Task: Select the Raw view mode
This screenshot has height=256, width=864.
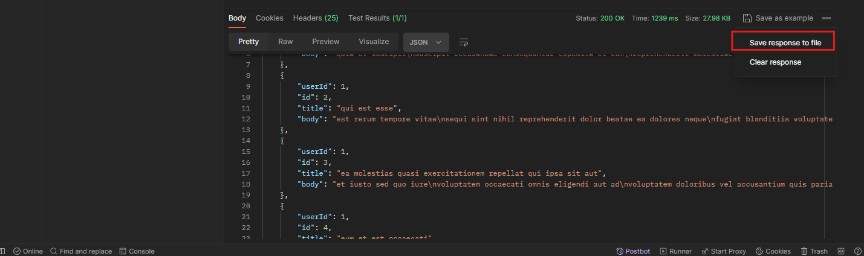Action: tap(285, 42)
